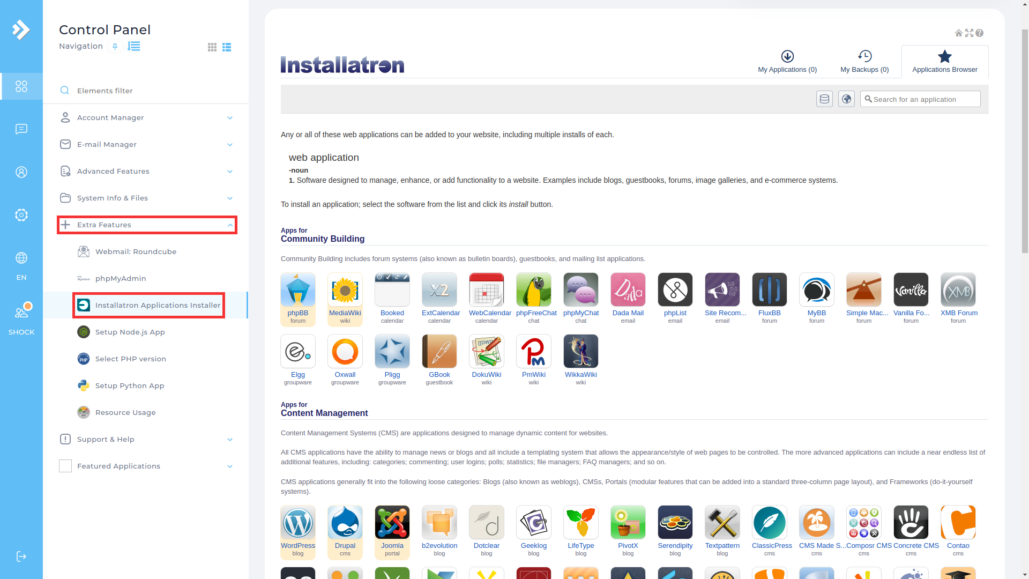Screen dimensions: 1029x579
Task: Open My Applications section icon
Action: click(x=787, y=56)
